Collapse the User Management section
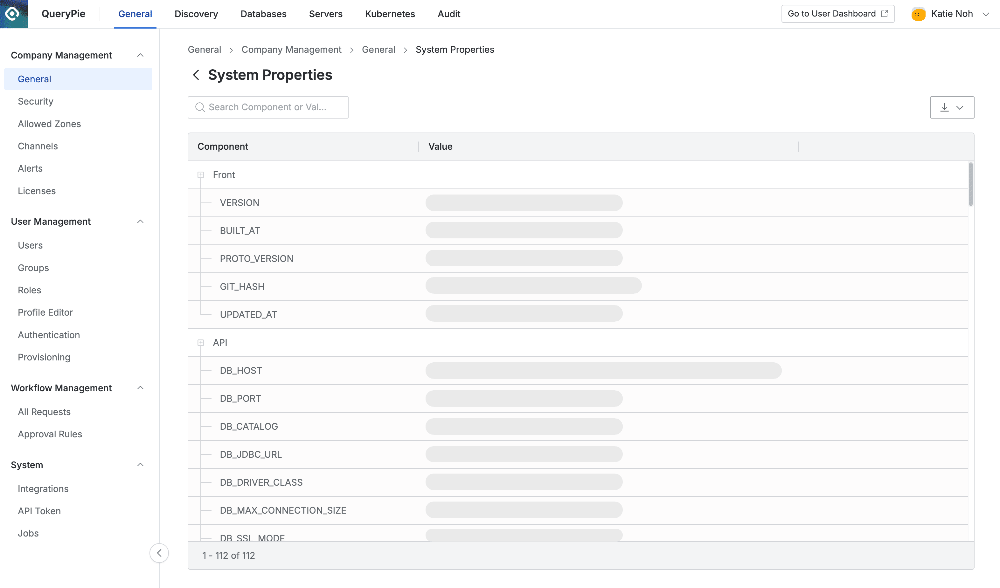This screenshot has width=1000, height=588. 140,221
